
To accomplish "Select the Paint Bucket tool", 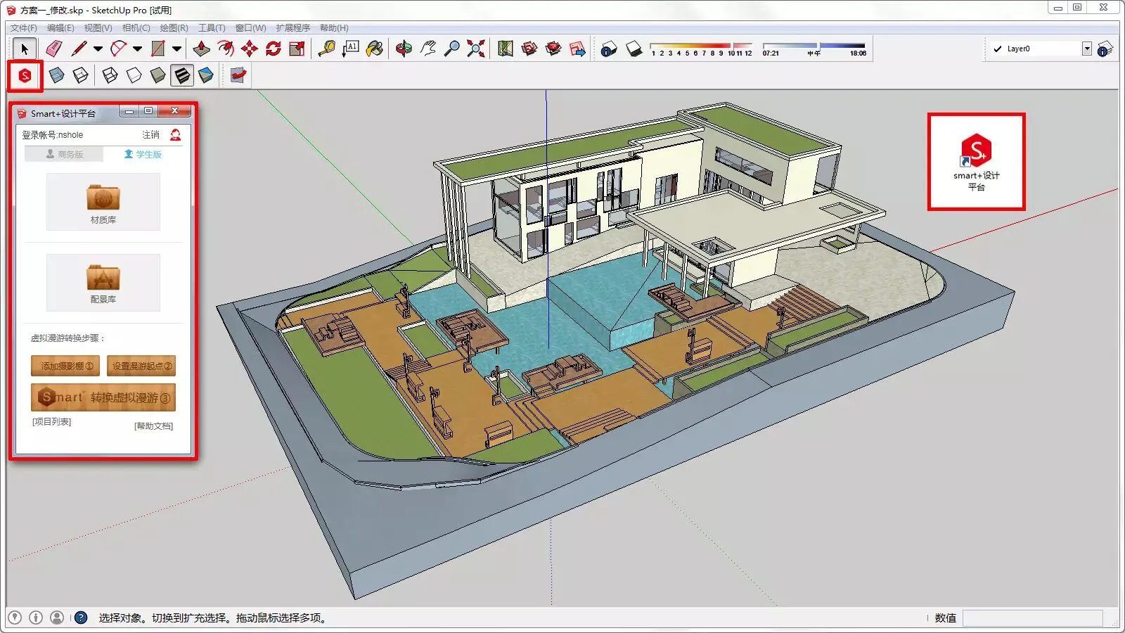I will pos(375,49).
